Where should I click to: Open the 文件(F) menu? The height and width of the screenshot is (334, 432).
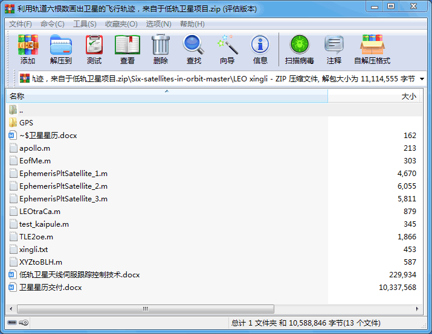click(x=21, y=24)
